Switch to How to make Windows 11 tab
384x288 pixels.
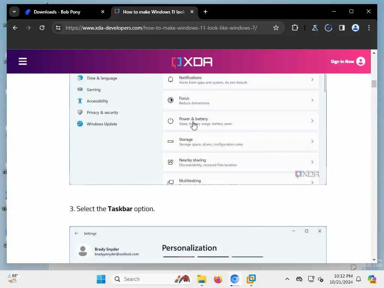153,12
